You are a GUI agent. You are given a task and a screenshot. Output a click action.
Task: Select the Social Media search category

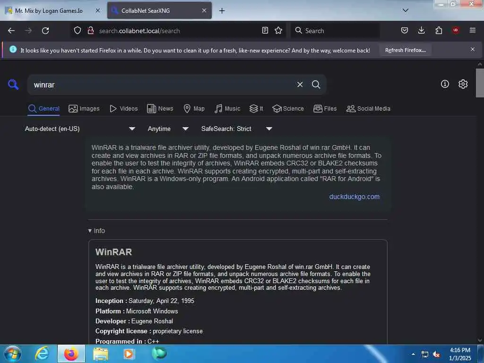pyautogui.click(x=368, y=109)
